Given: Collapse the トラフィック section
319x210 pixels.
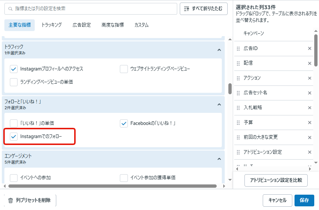Looking at the screenshot, I should point(219,50).
